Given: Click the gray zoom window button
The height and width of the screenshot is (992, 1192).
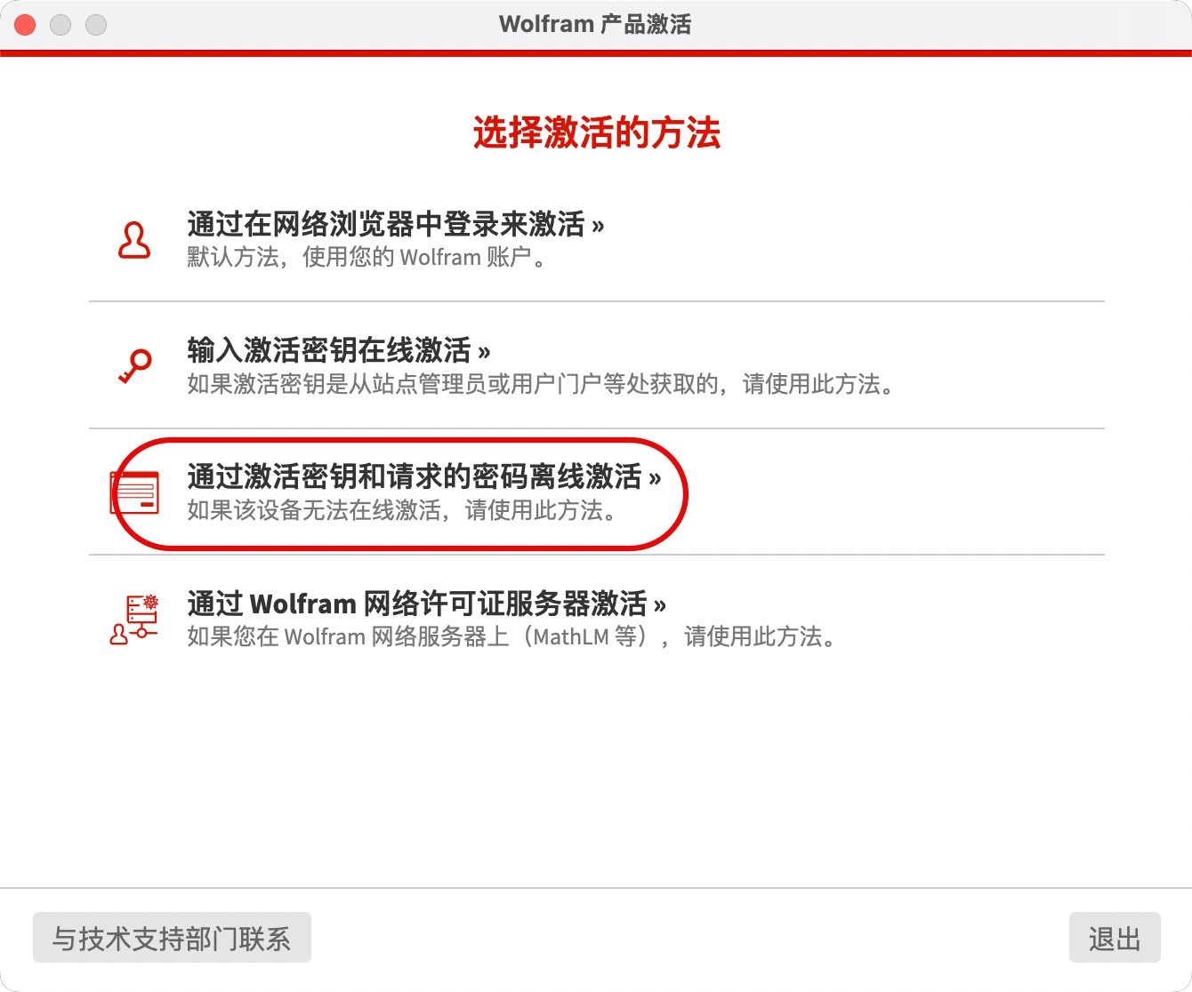Looking at the screenshot, I should click(96, 25).
